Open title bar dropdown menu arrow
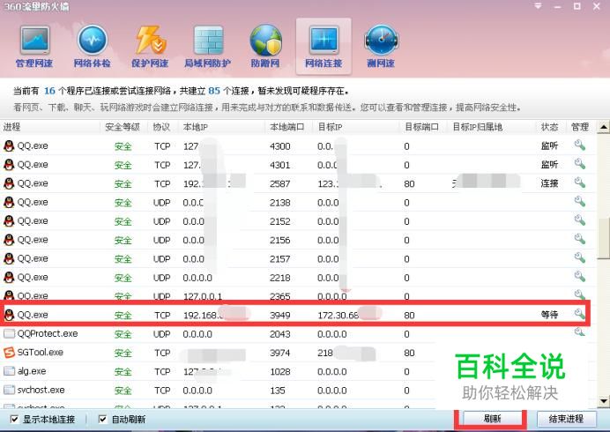This screenshot has width=610, height=432. [x=538, y=6]
